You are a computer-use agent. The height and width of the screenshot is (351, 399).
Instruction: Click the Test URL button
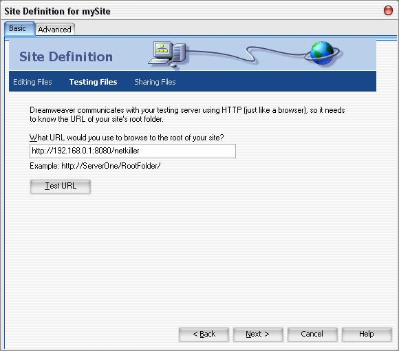[61, 187]
